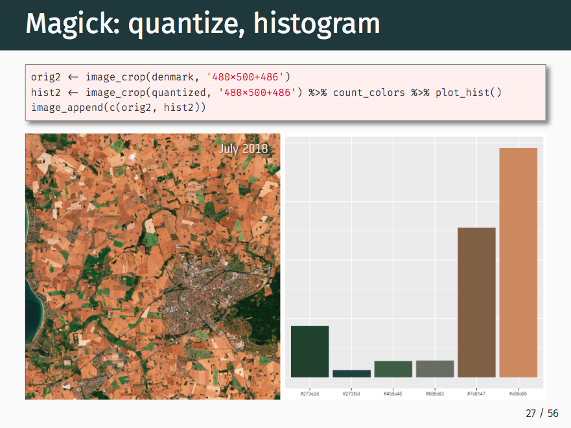Click the shortest #273f3d histogram bar
Viewport: 571px width, 428px height.
351,375
